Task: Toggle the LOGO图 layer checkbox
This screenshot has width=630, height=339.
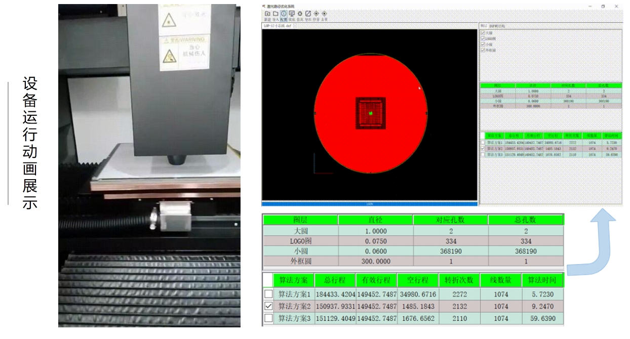Action: (x=483, y=38)
